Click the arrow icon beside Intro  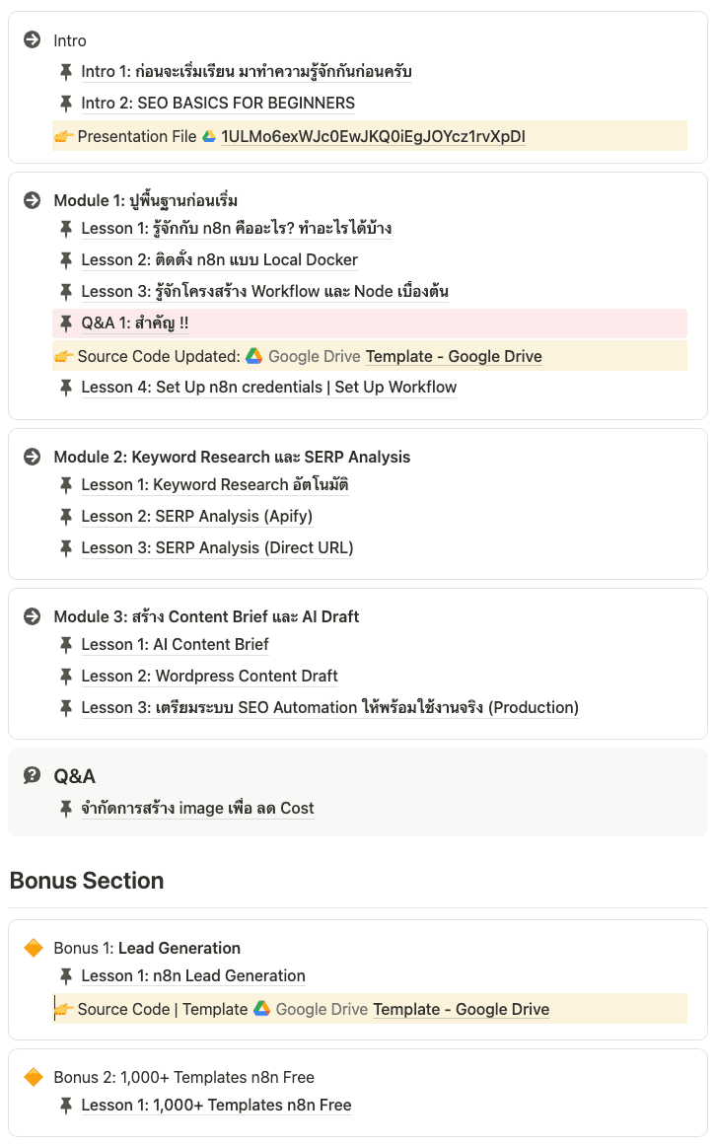[x=32, y=40]
